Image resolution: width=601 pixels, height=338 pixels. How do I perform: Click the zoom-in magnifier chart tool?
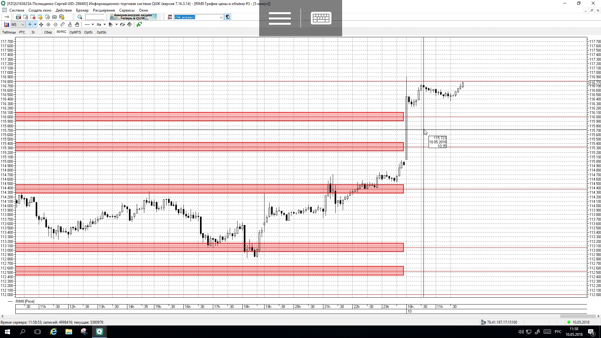pyautogui.click(x=48, y=24)
